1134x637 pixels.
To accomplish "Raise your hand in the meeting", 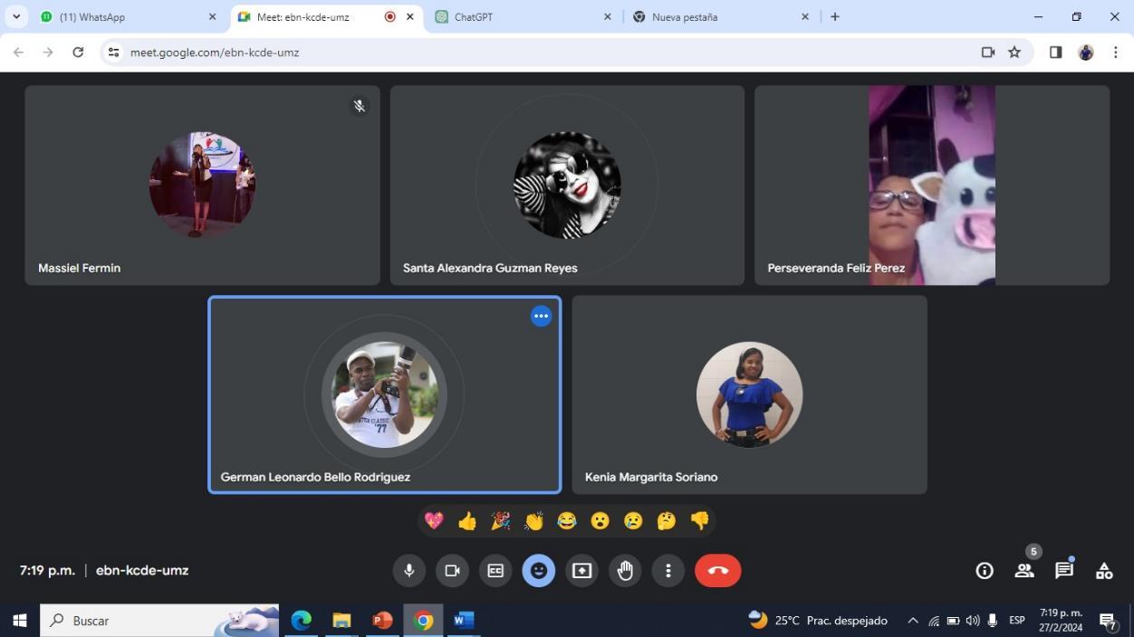I will (625, 571).
